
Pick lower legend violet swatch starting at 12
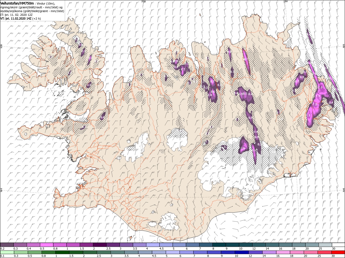pos(255,252)
